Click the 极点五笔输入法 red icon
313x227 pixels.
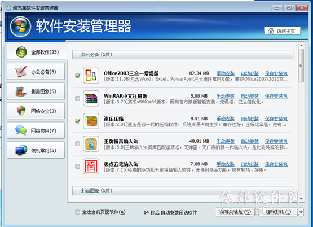[91, 167]
